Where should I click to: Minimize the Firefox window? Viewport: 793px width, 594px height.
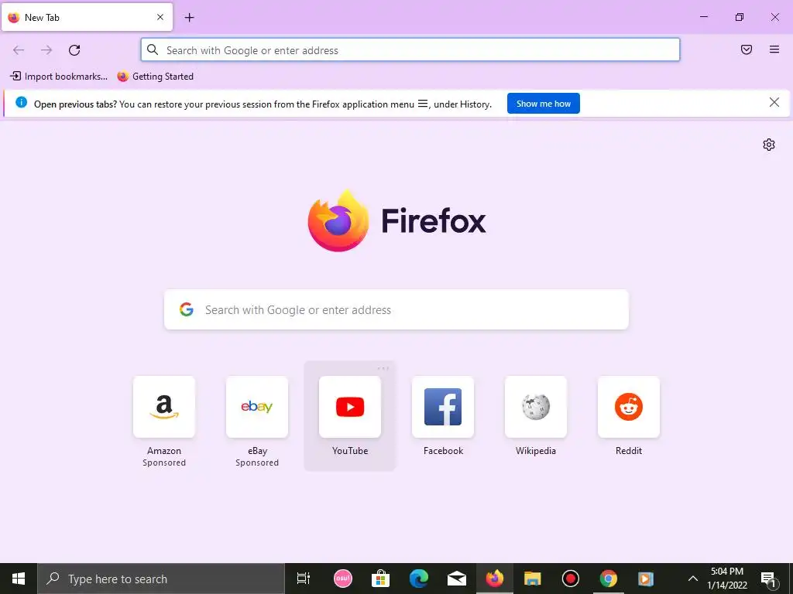tap(703, 17)
